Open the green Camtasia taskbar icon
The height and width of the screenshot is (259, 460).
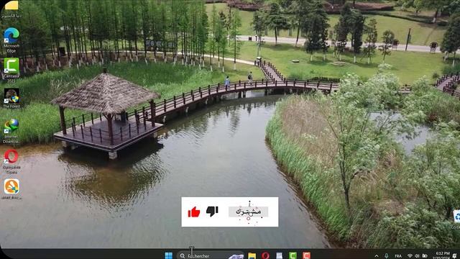(293, 255)
